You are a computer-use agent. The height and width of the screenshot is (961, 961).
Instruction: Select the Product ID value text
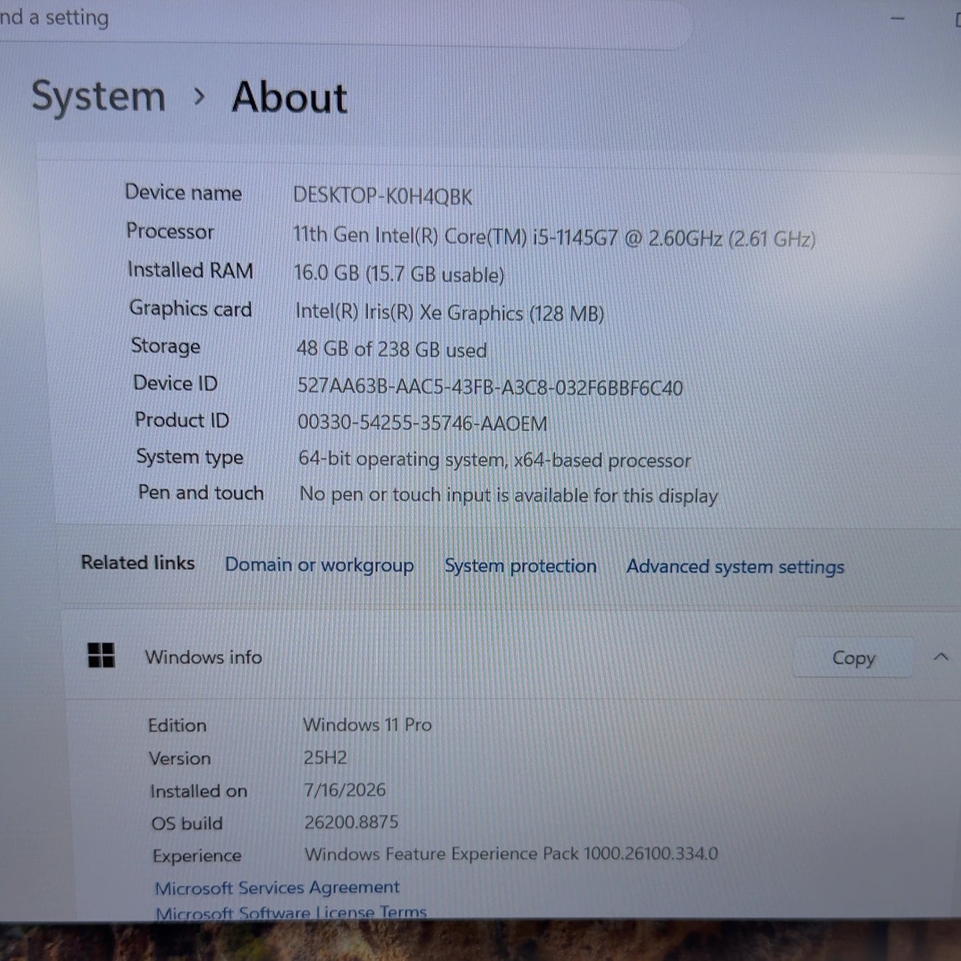click(422, 423)
